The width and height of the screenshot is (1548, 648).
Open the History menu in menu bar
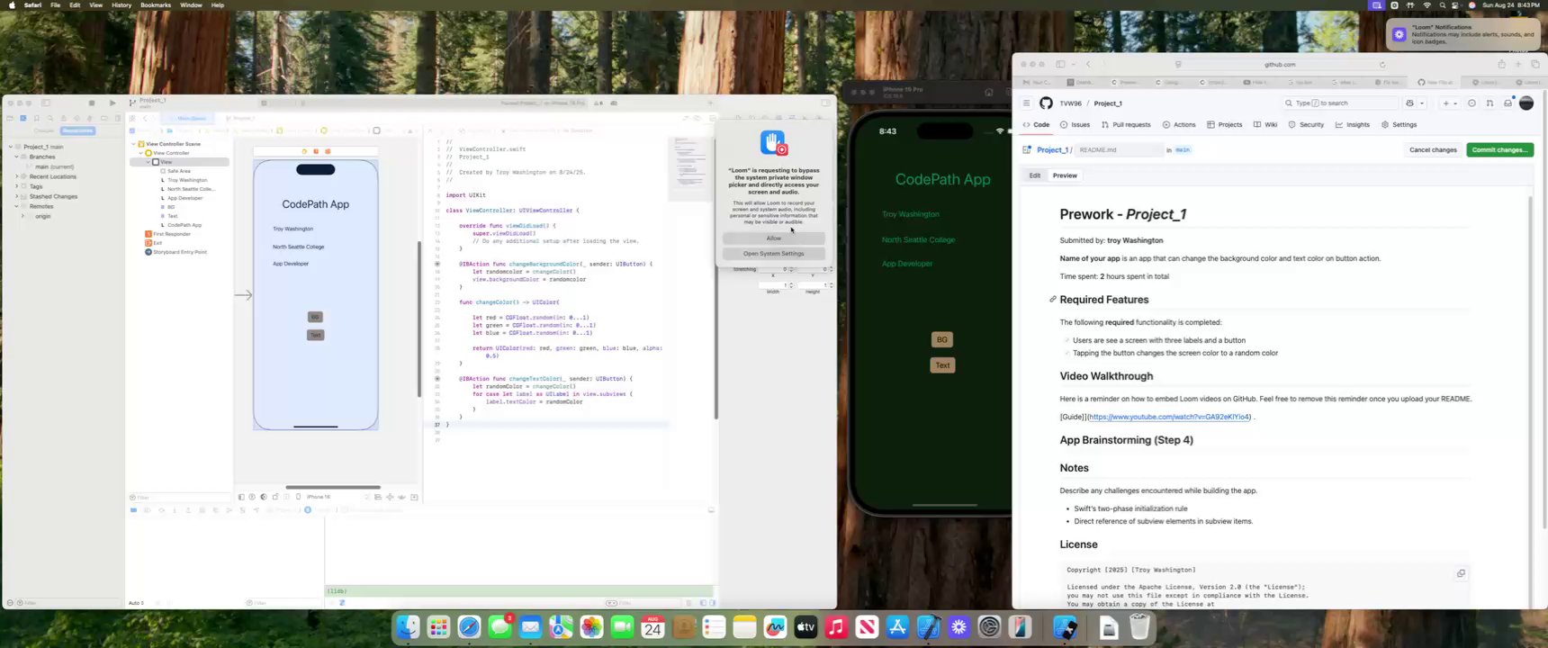[x=121, y=5]
